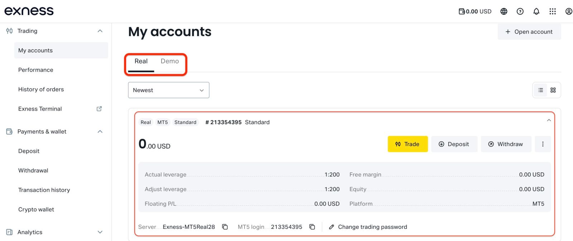Open the apps grid menu icon
Viewport: 573px width, 241px height.
point(553,11)
